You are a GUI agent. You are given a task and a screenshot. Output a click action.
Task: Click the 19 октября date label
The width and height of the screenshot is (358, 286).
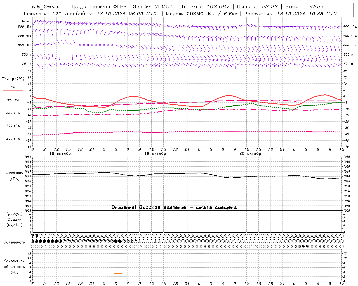pyautogui.click(x=156, y=154)
